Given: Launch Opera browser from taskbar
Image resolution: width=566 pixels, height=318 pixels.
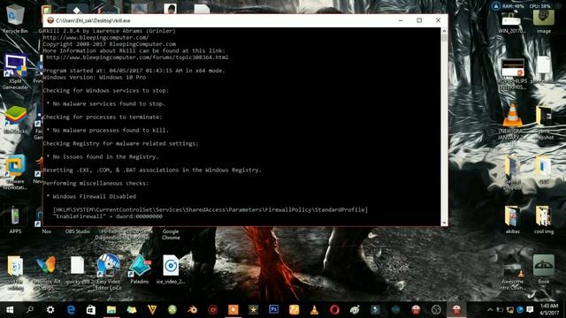Looking at the screenshot, I should point(334,310).
